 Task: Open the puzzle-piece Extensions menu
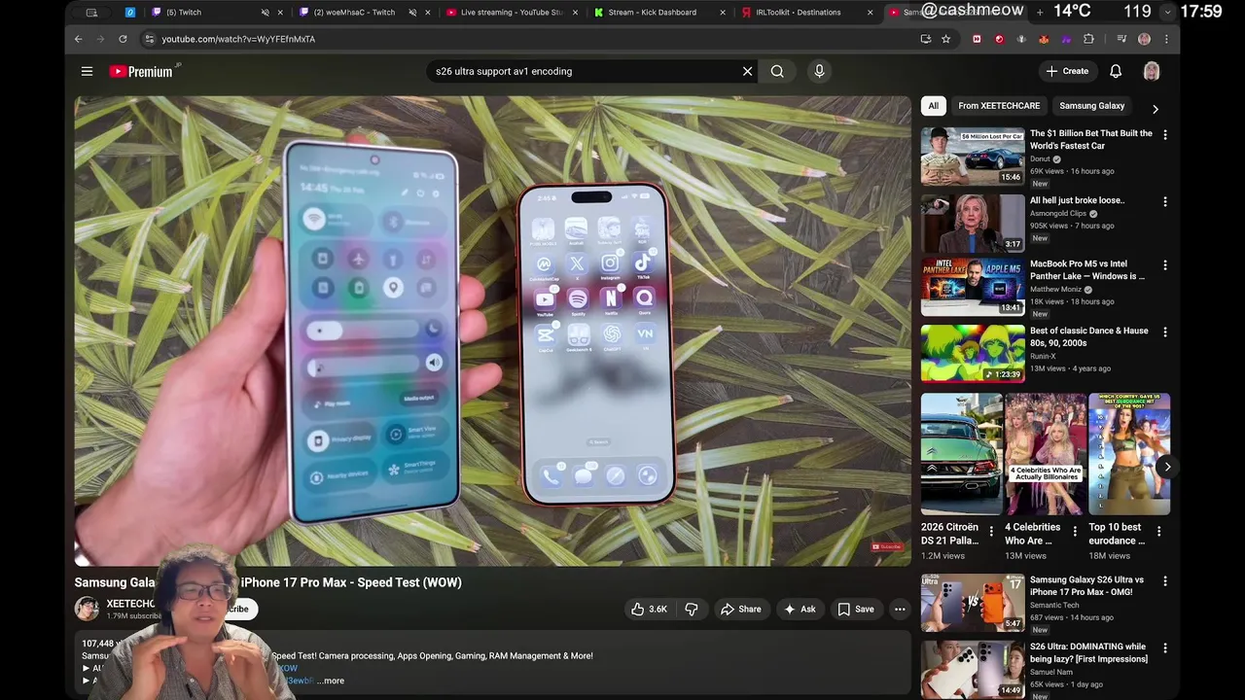(1088, 39)
